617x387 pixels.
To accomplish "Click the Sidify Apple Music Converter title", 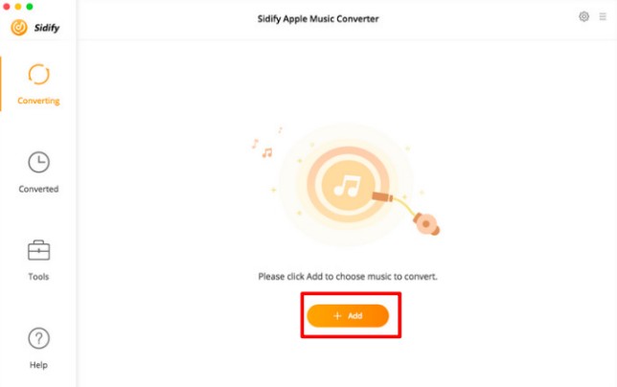I will coord(318,19).
